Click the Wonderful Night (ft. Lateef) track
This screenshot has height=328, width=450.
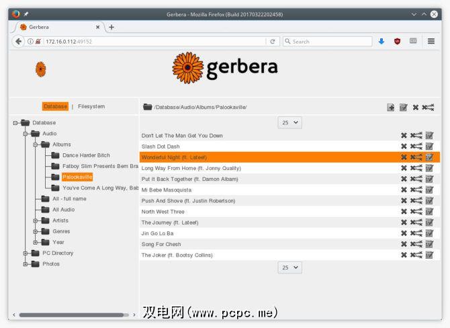coord(174,157)
